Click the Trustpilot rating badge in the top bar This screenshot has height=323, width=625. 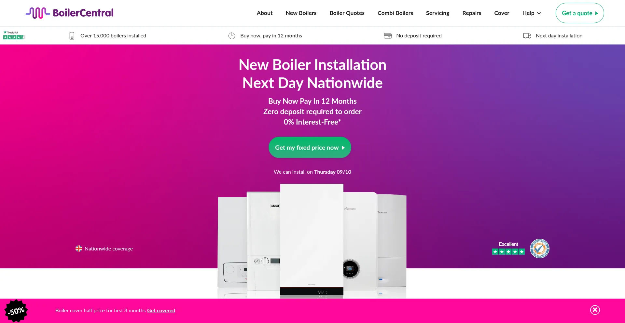tap(14, 35)
